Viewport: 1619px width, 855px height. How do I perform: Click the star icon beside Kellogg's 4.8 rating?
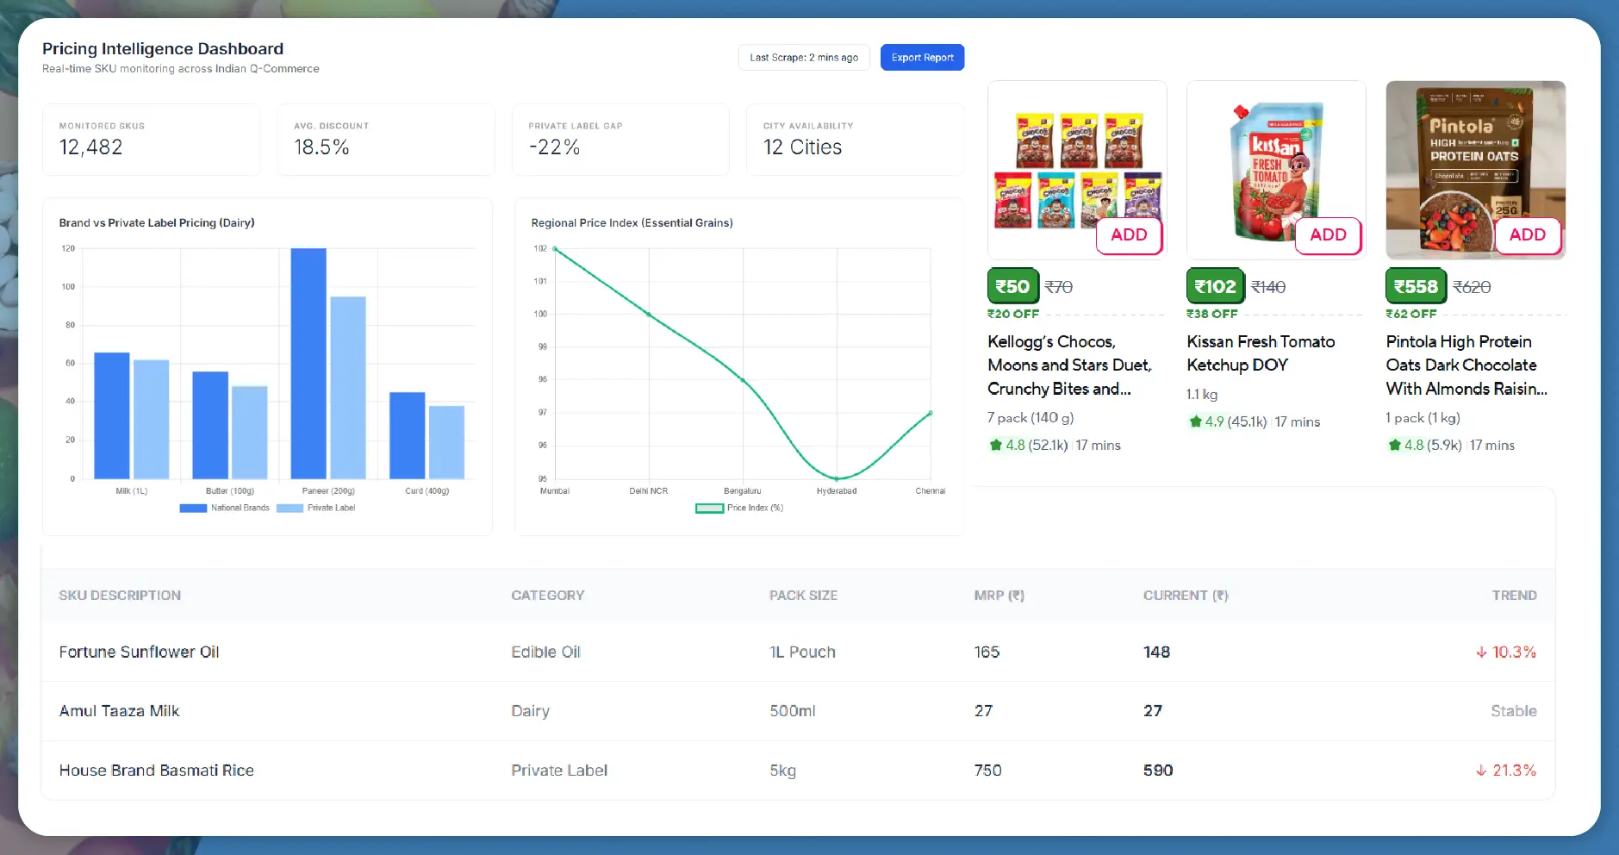coord(996,446)
